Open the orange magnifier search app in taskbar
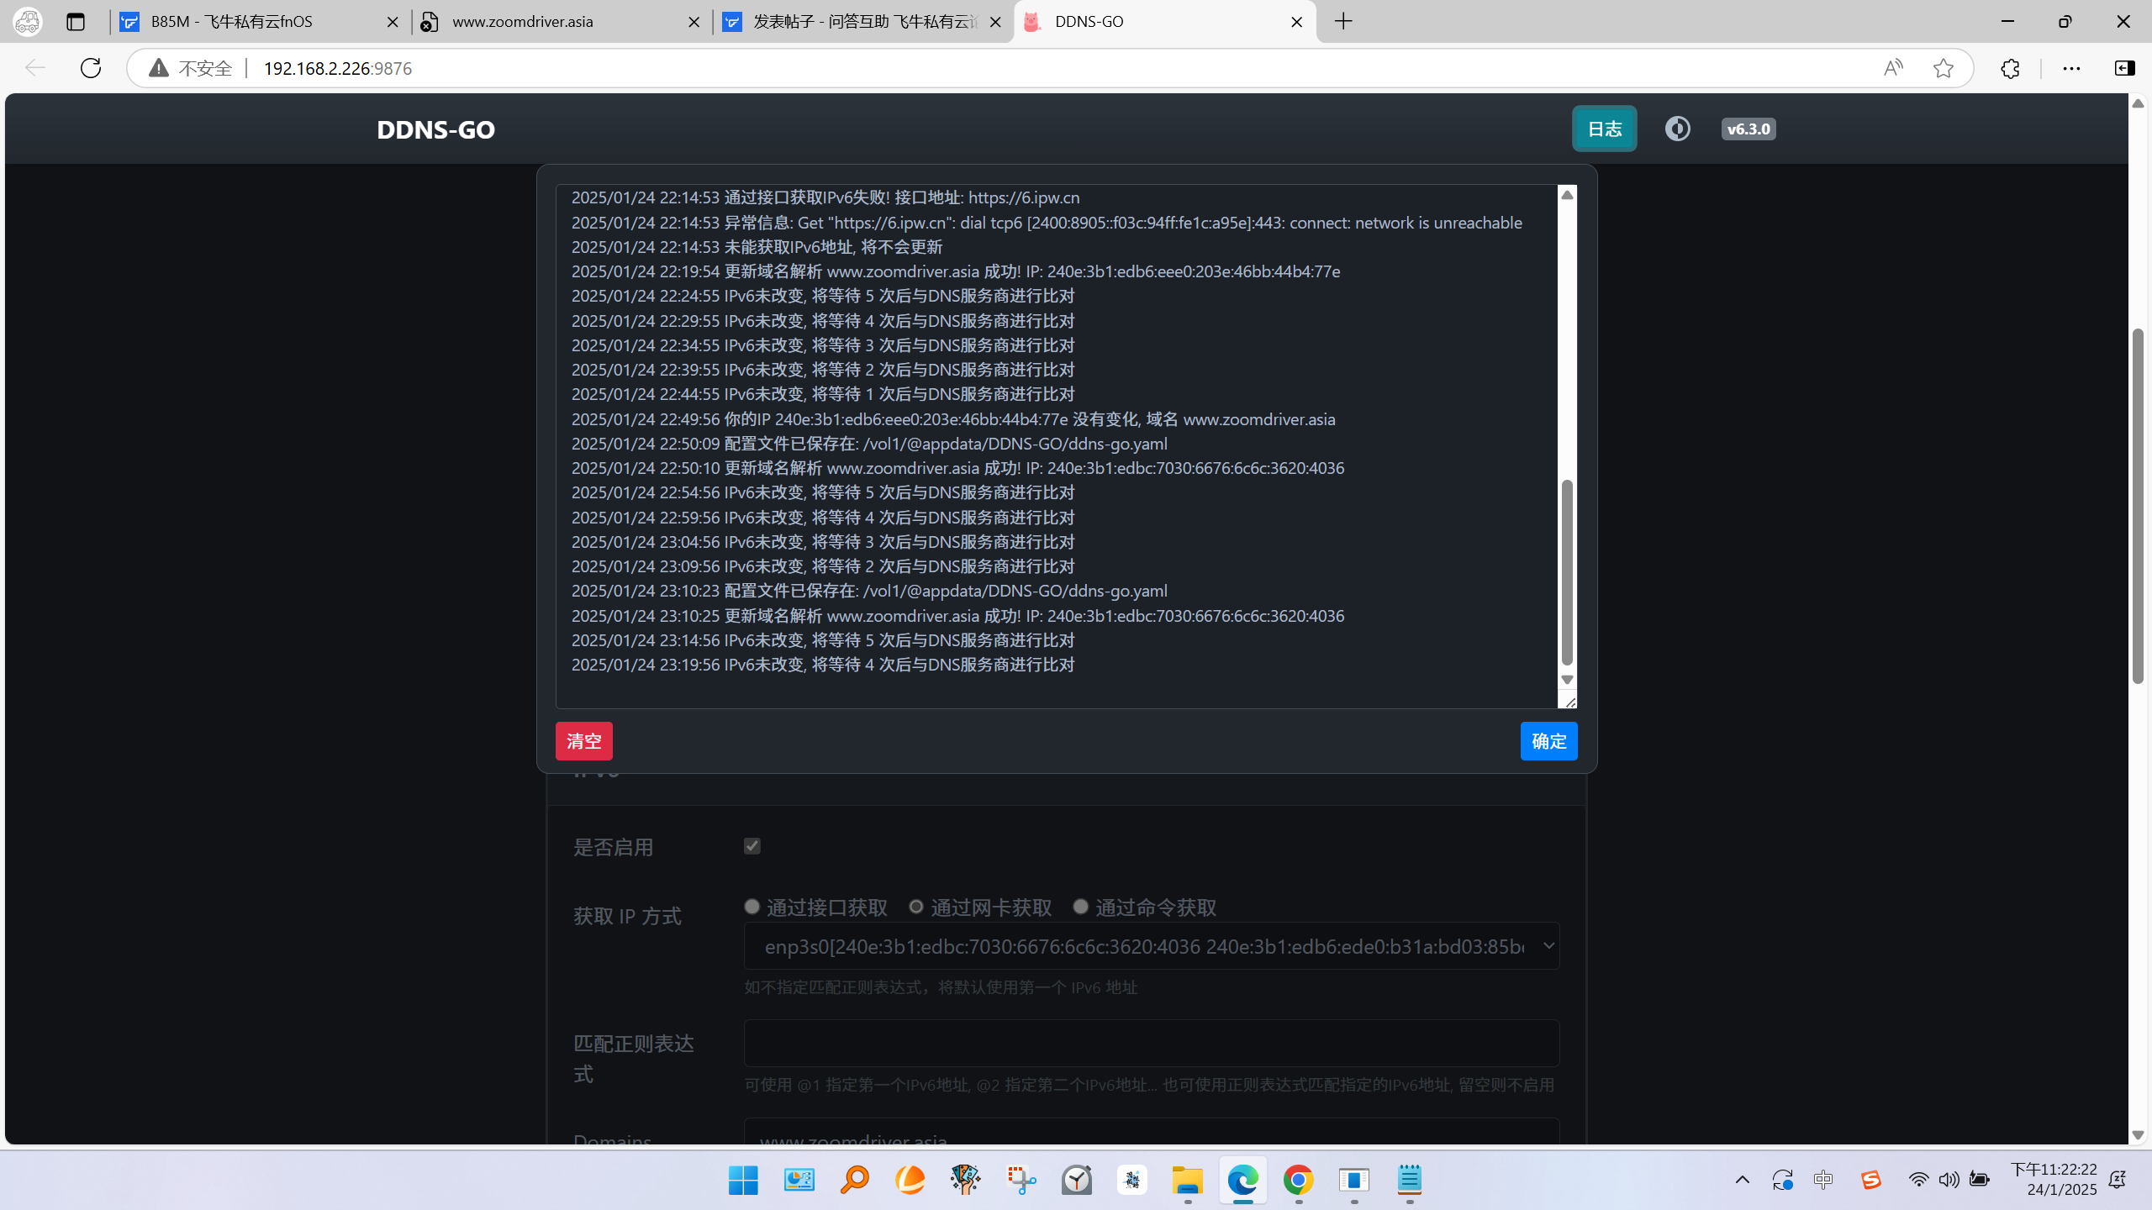The image size is (2152, 1210). pyautogui.click(x=854, y=1181)
